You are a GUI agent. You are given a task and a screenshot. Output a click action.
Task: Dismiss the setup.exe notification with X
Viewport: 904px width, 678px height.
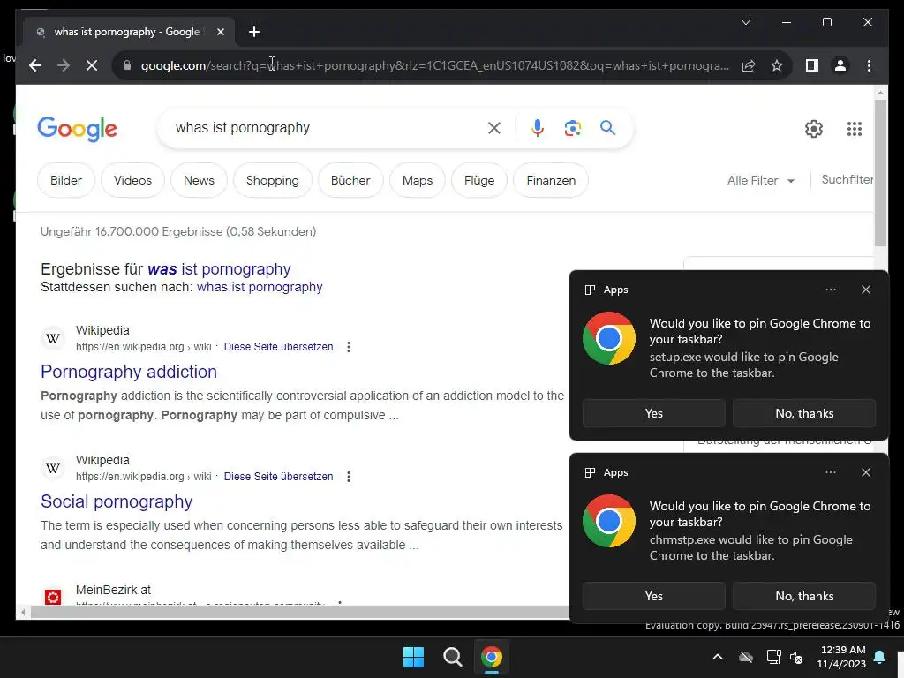click(865, 290)
